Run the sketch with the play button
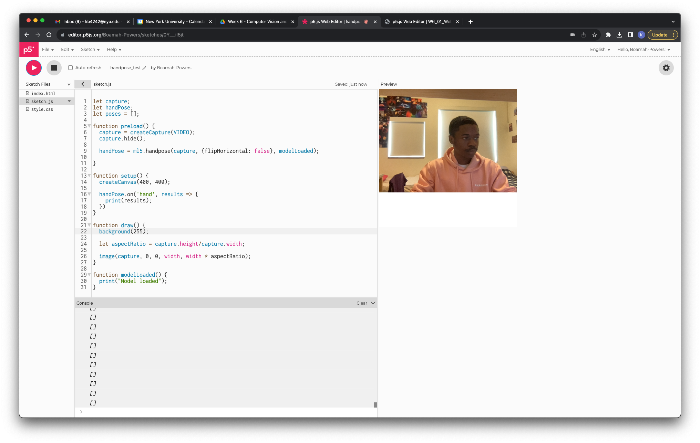The width and height of the screenshot is (700, 443). tap(34, 68)
